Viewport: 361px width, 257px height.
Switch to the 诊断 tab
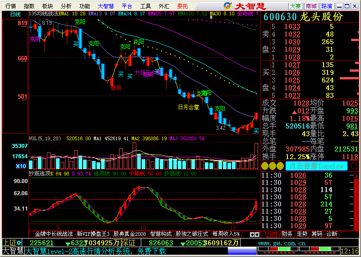332,234
